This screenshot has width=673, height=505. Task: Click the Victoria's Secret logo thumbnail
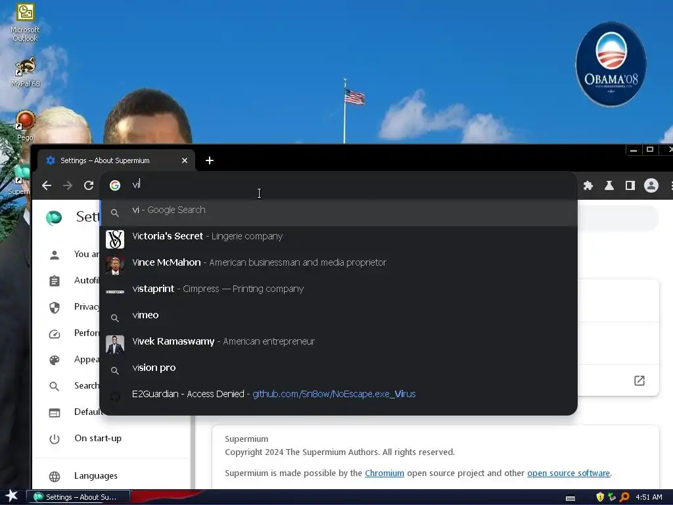[x=115, y=239]
